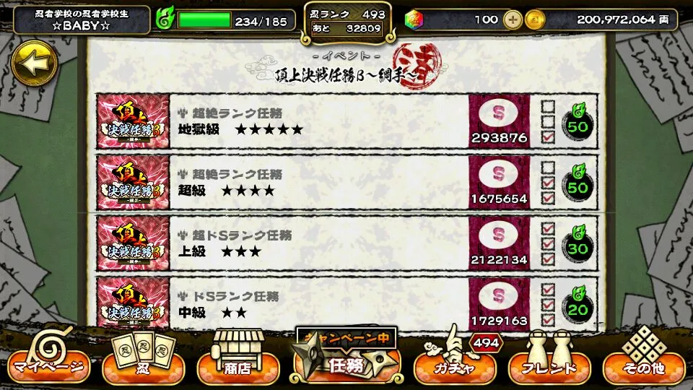Image resolution: width=693 pixels, height=390 pixels.
Task: Toggle bottom checked box of 上級 mission
Action: [548, 259]
